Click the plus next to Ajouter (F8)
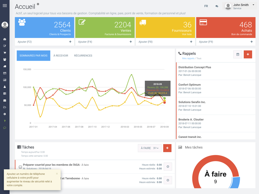The image size is (259, 194). click(x=191, y=42)
